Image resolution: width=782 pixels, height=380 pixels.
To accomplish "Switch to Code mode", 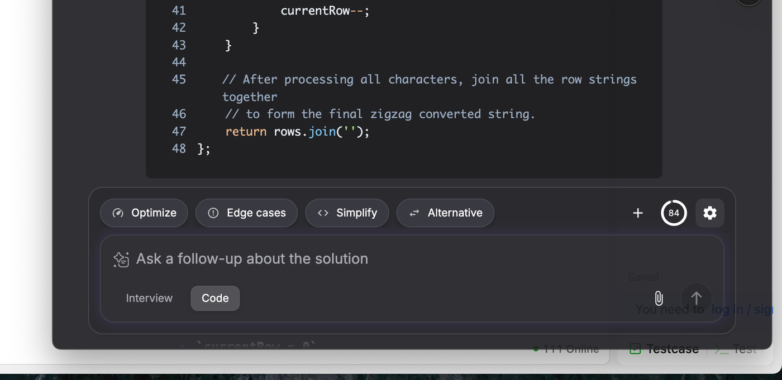I will [215, 298].
